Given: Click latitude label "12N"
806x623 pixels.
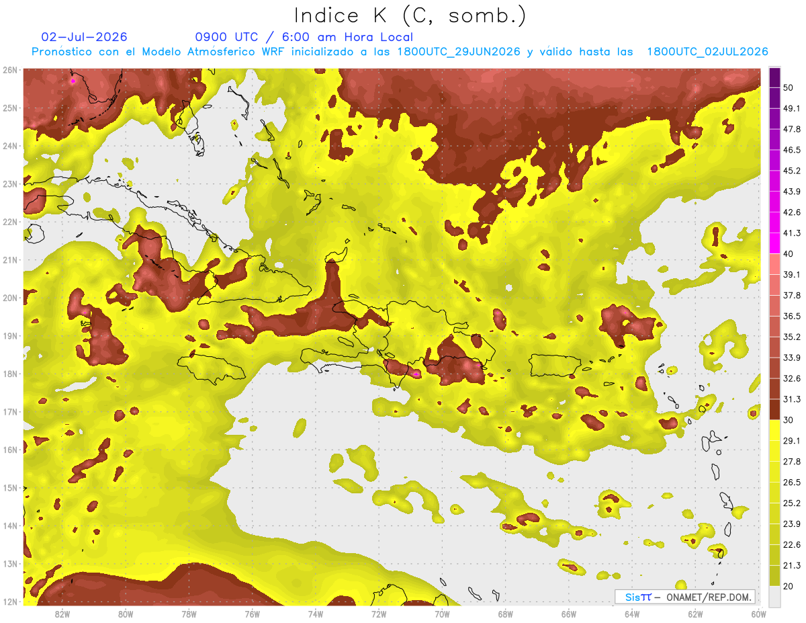Looking at the screenshot, I should (x=10, y=601).
